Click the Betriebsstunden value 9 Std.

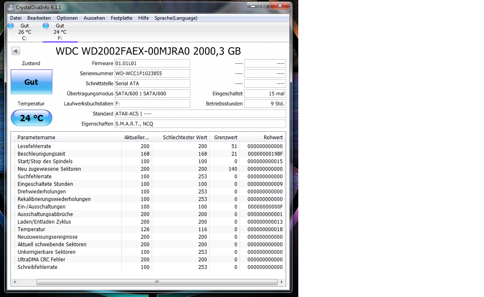(265, 104)
